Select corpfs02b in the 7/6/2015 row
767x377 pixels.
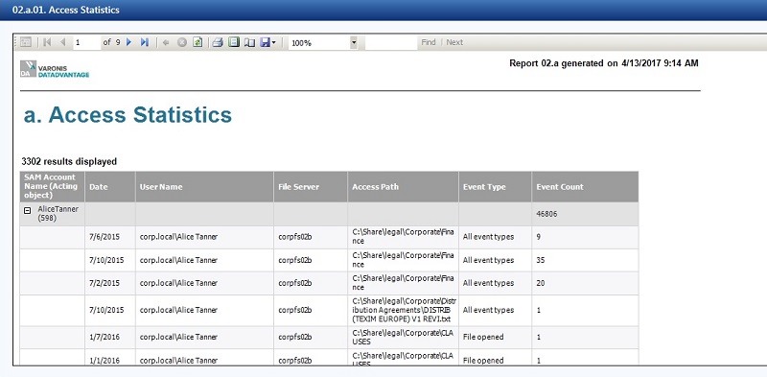[x=295, y=237]
